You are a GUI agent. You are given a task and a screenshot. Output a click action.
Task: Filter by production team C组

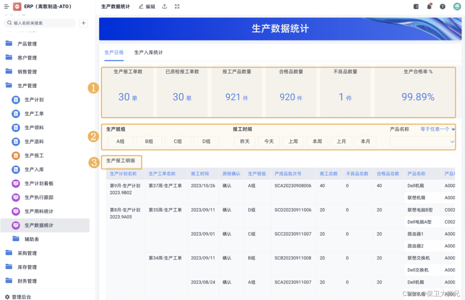(178, 141)
